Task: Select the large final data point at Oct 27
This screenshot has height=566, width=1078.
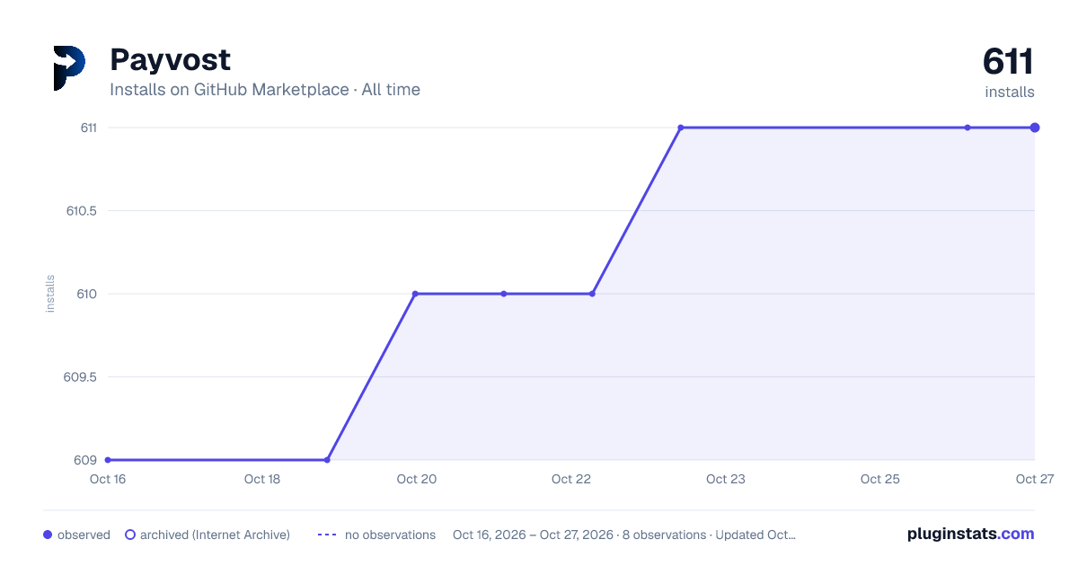Action: pyautogui.click(x=1035, y=128)
